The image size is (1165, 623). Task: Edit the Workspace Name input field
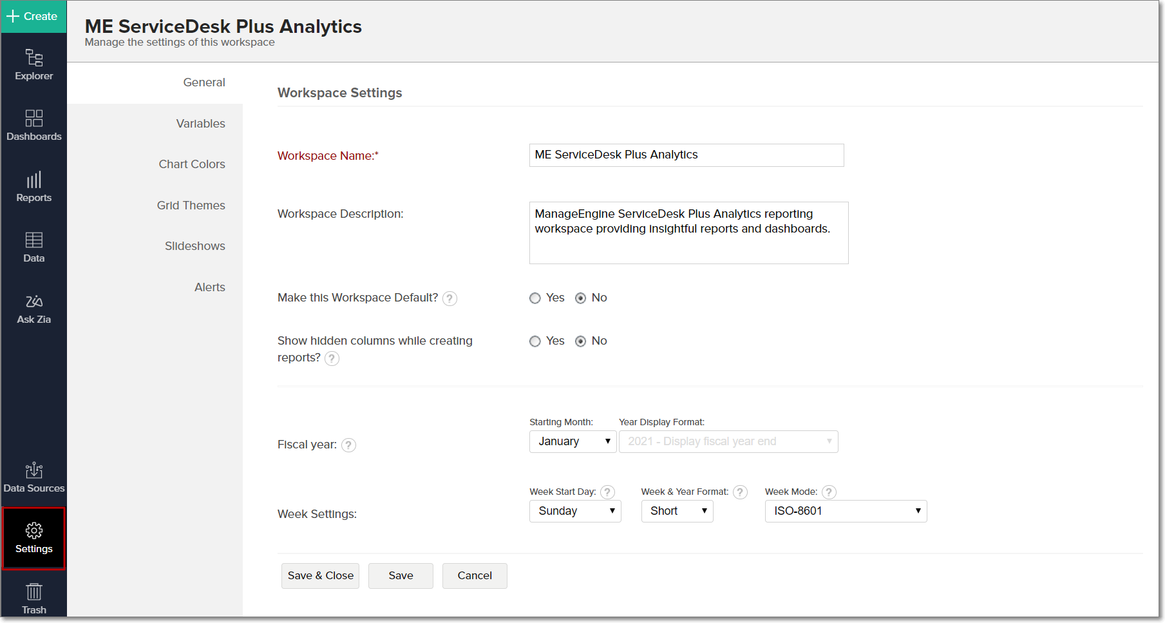pyautogui.click(x=686, y=155)
